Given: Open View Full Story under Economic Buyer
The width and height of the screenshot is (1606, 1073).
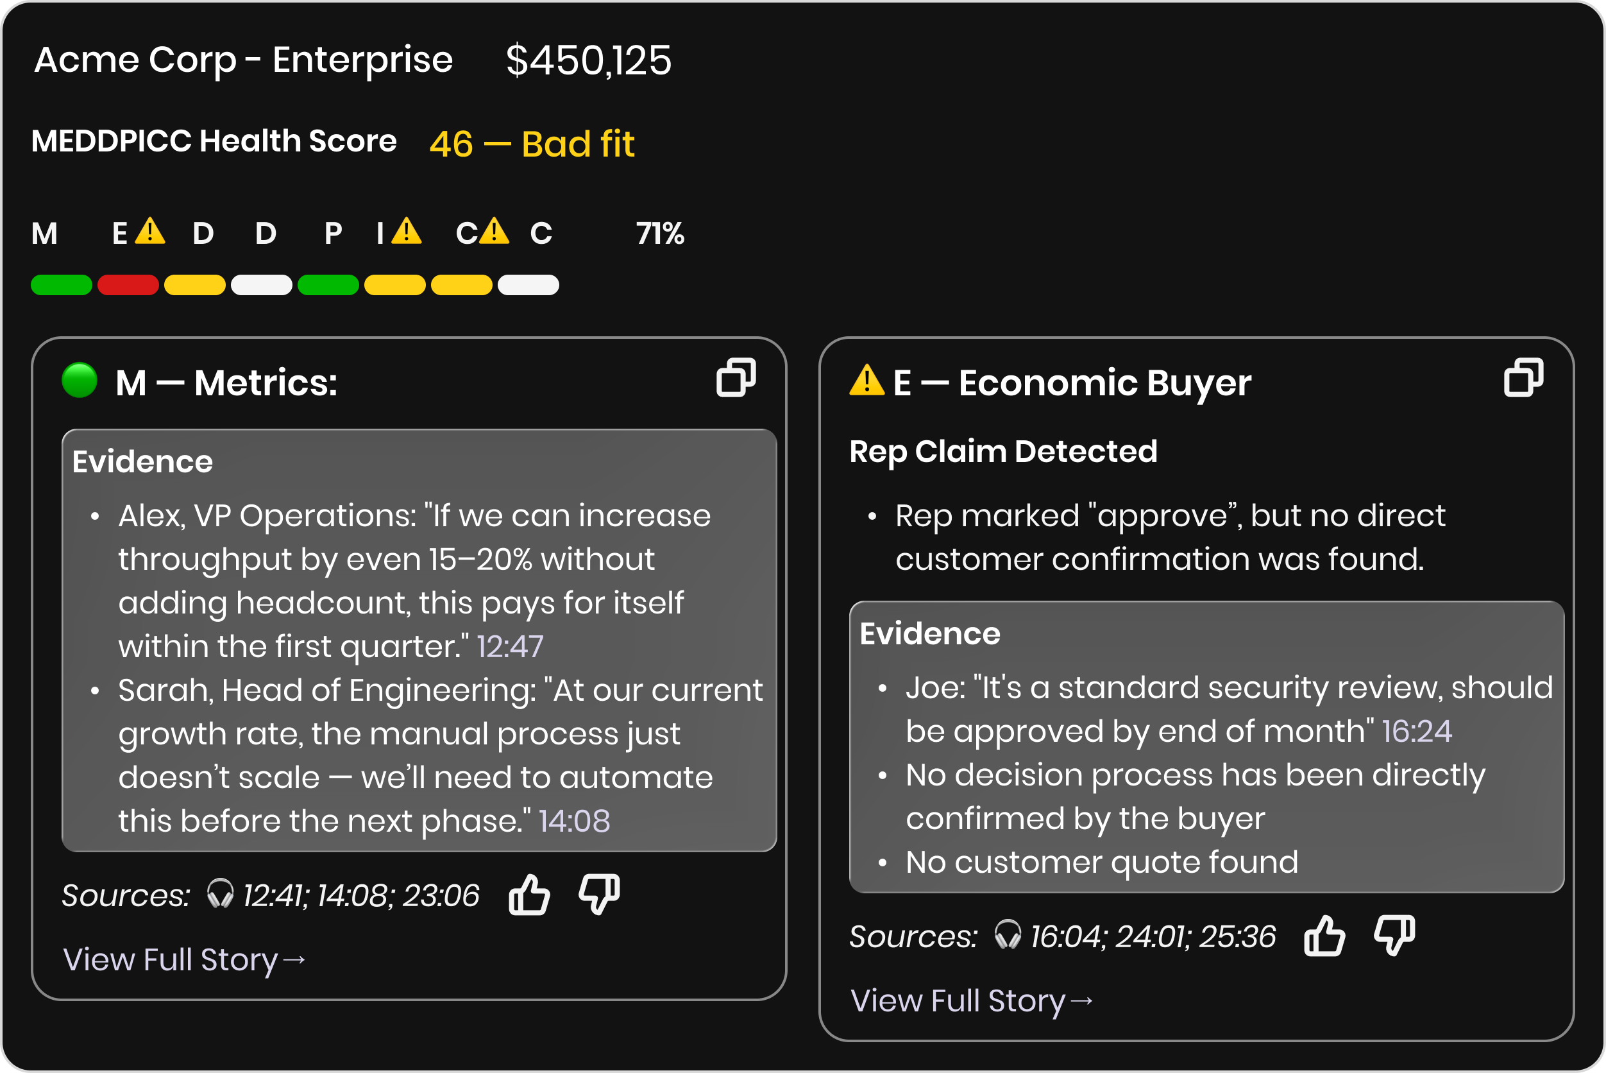Looking at the screenshot, I should (972, 1000).
